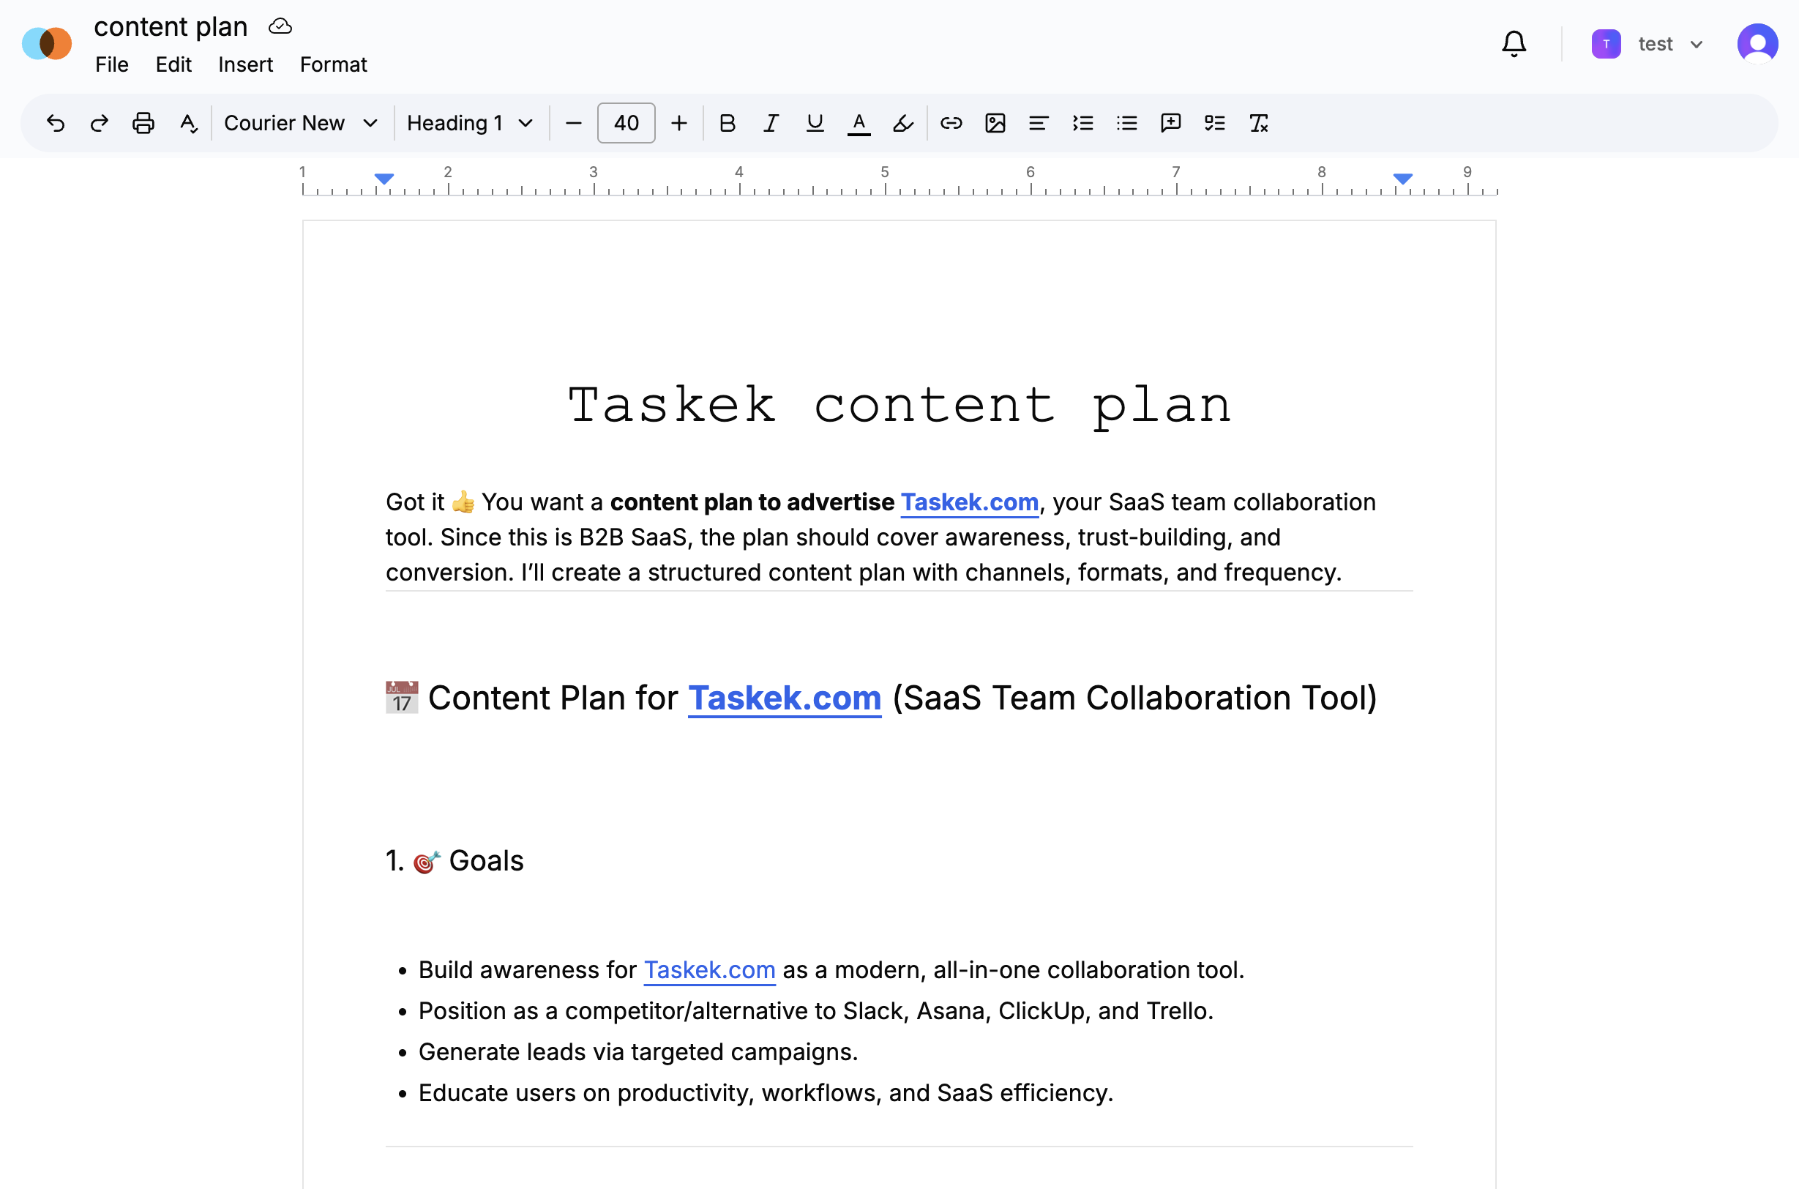Screen dimensions: 1799x1189
Task: Click the font size input field
Action: [626, 123]
